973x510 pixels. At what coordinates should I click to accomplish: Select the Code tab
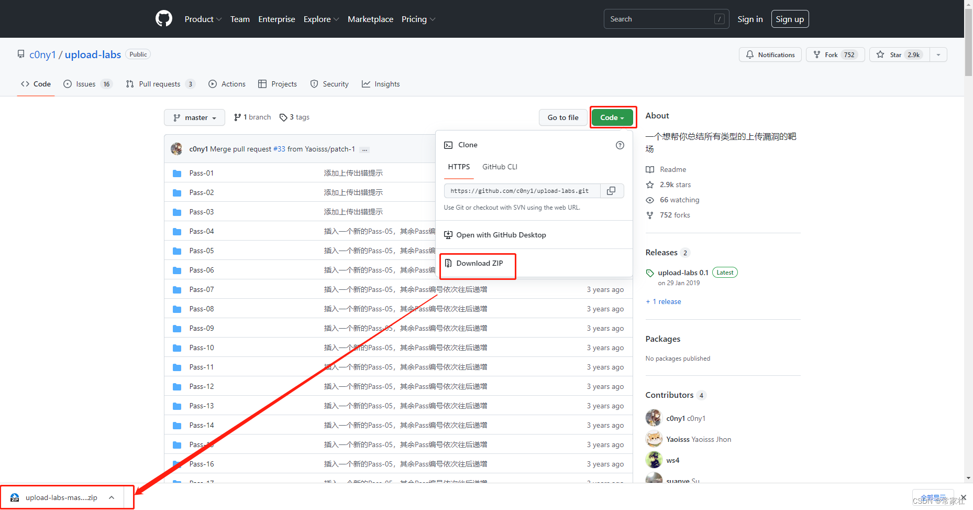point(36,84)
